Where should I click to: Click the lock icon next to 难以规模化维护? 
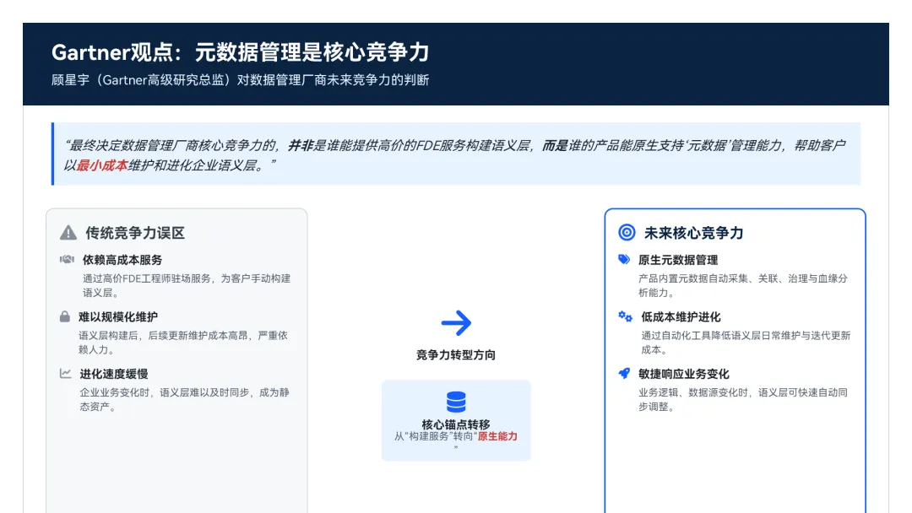(64, 316)
